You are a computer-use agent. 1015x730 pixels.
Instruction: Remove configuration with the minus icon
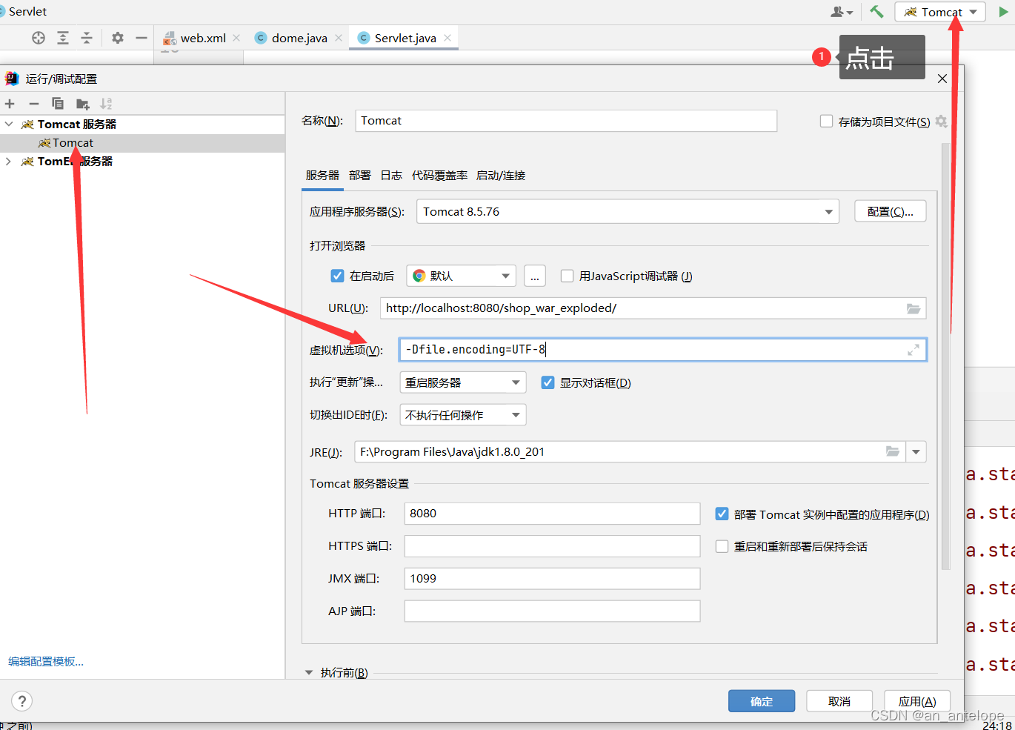33,104
